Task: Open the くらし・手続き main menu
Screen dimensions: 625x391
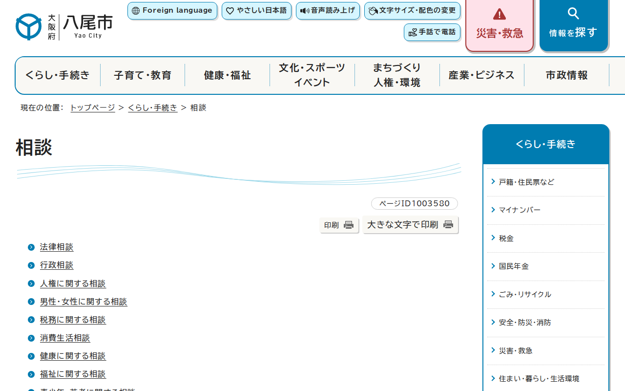Action: 58,75
